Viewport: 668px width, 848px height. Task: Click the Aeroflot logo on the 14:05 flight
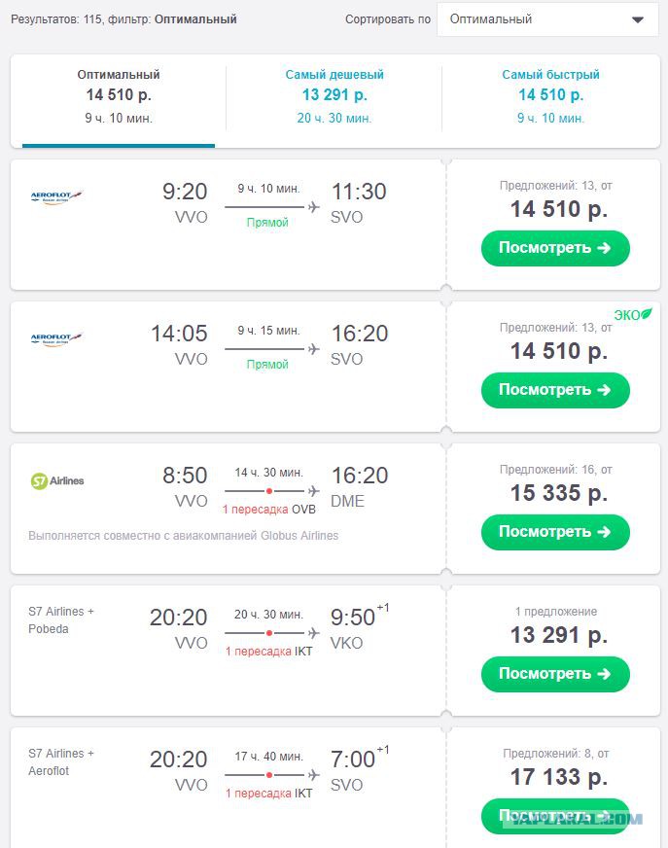point(56,338)
